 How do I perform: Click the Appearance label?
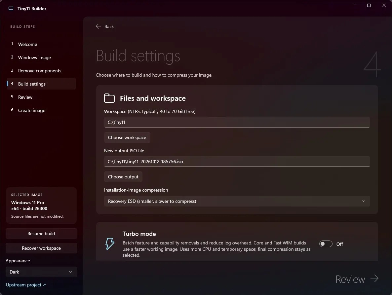click(x=18, y=261)
